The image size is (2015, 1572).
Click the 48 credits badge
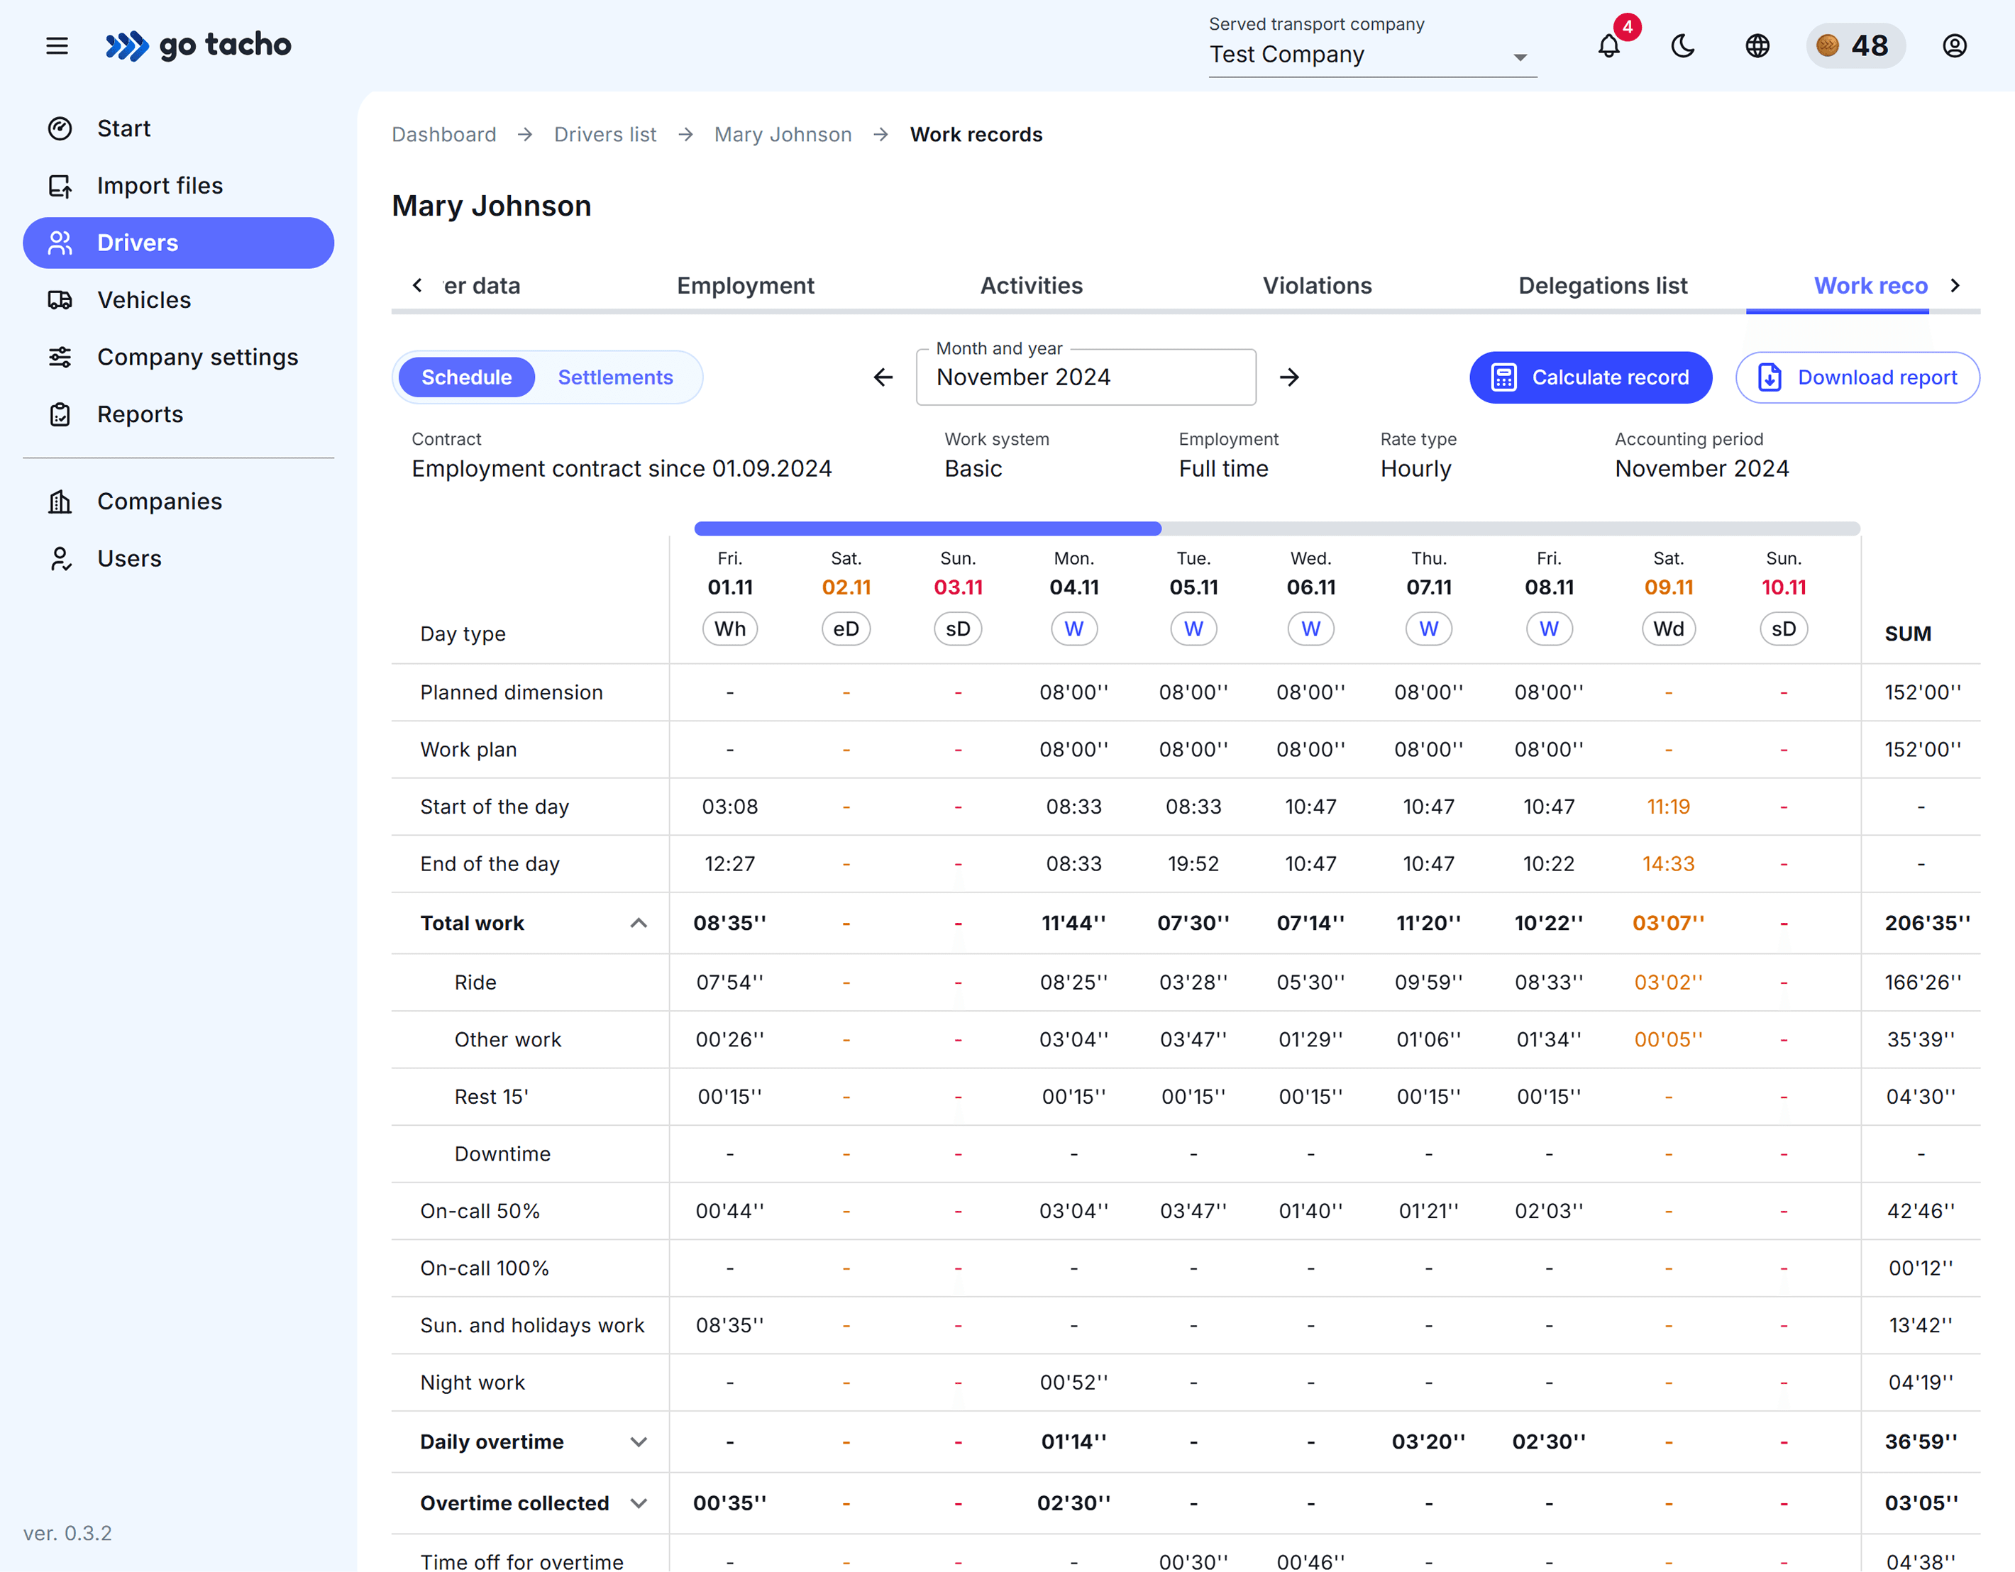click(x=1855, y=45)
